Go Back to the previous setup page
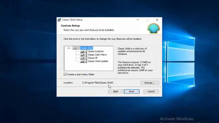 click(116, 92)
